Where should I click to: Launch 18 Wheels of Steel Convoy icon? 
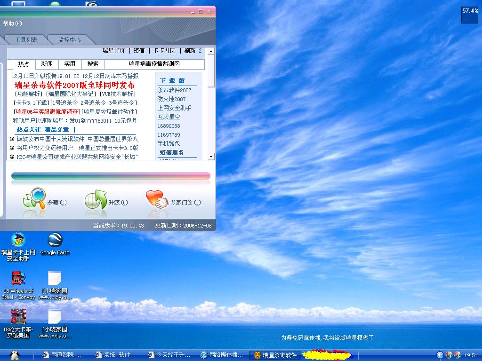(x=18, y=285)
